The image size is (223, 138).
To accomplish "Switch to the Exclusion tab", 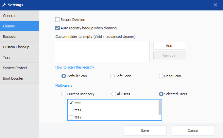I will click(x=20, y=37).
